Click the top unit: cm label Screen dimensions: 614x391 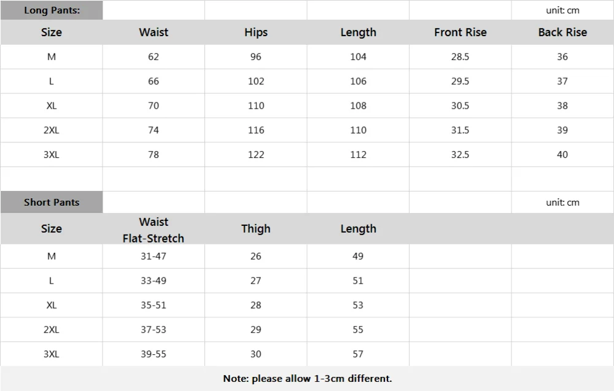pyautogui.click(x=562, y=10)
